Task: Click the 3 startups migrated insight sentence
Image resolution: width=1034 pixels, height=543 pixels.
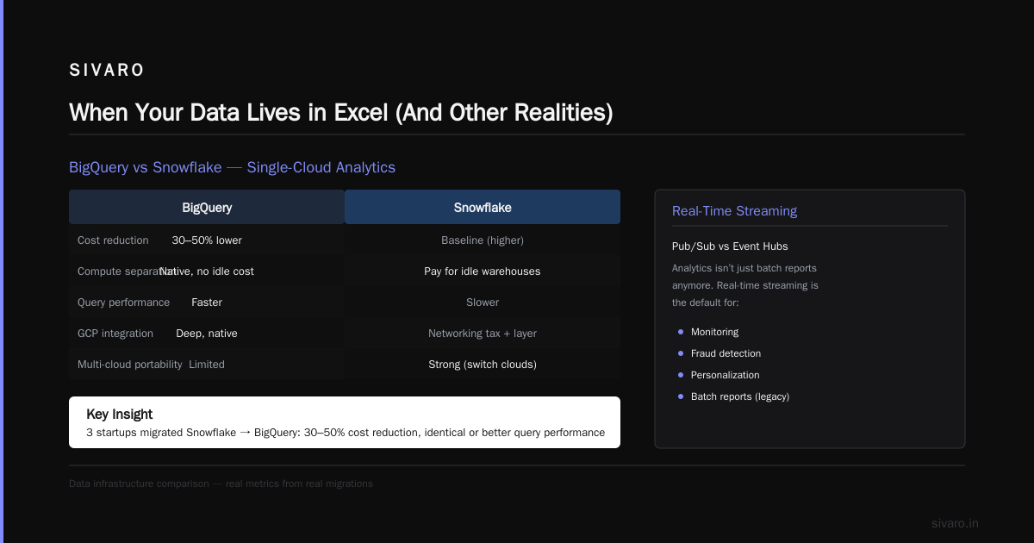Action: click(x=346, y=433)
